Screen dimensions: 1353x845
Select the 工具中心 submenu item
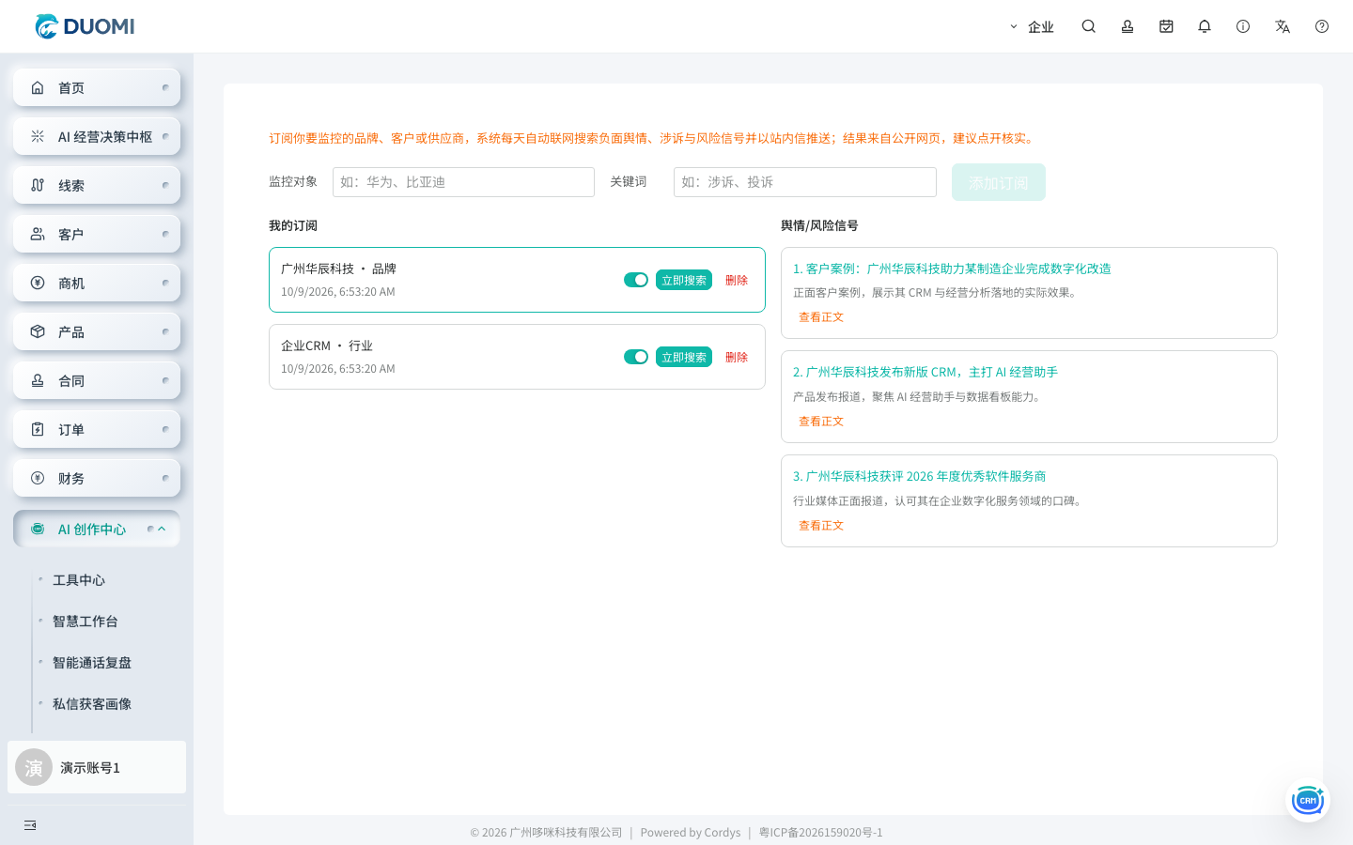(x=79, y=580)
